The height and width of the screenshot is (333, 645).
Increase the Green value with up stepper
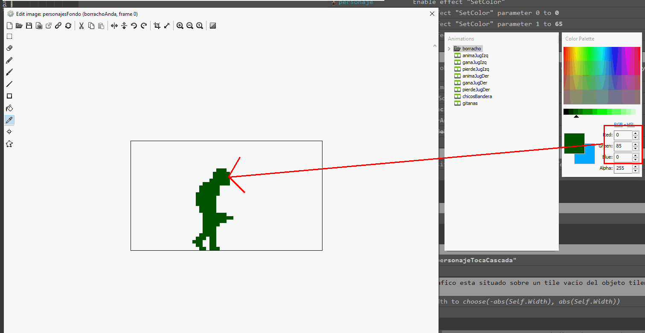coord(636,144)
